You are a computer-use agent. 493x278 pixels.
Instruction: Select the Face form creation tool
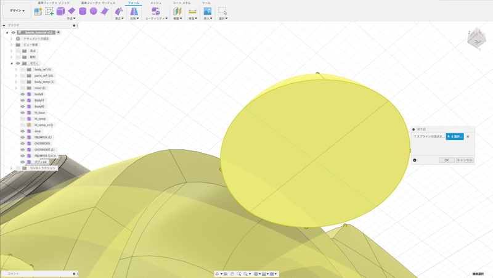coord(105,11)
